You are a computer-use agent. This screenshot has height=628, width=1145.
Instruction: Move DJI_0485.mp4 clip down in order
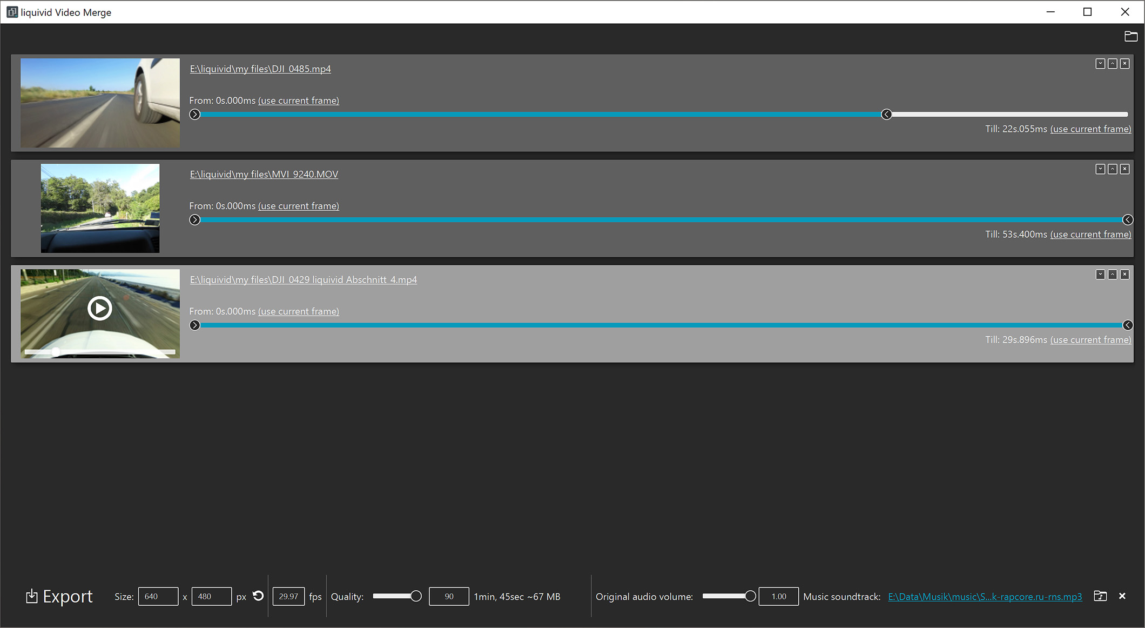1100,63
